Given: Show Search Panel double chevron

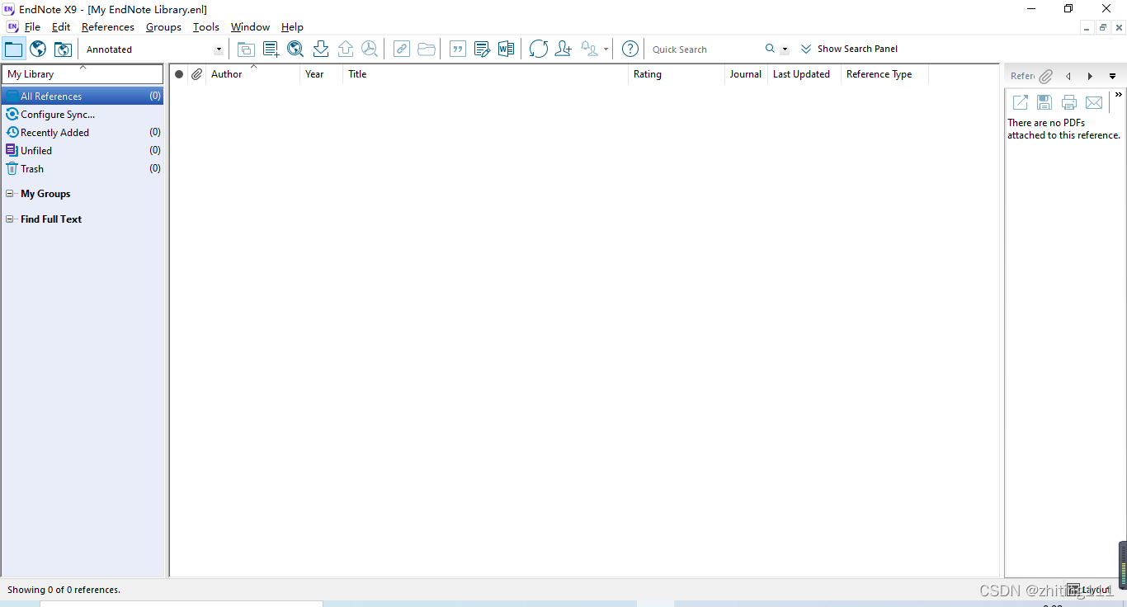Looking at the screenshot, I should click(806, 49).
